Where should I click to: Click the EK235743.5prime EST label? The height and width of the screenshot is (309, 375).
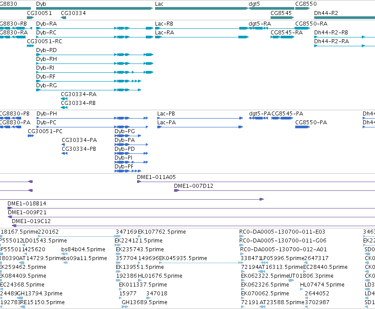140,249
